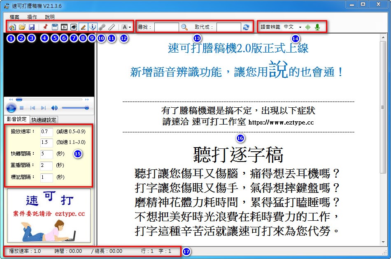Click the fast-forward arrows beside seek bar

pyautogui.click(x=87, y=99)
